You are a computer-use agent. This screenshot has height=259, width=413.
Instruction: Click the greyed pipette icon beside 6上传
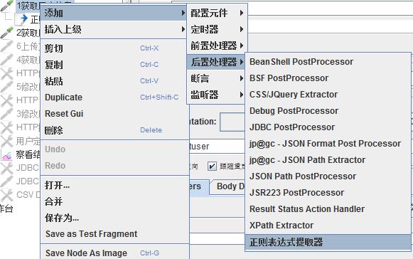point(6,46)
